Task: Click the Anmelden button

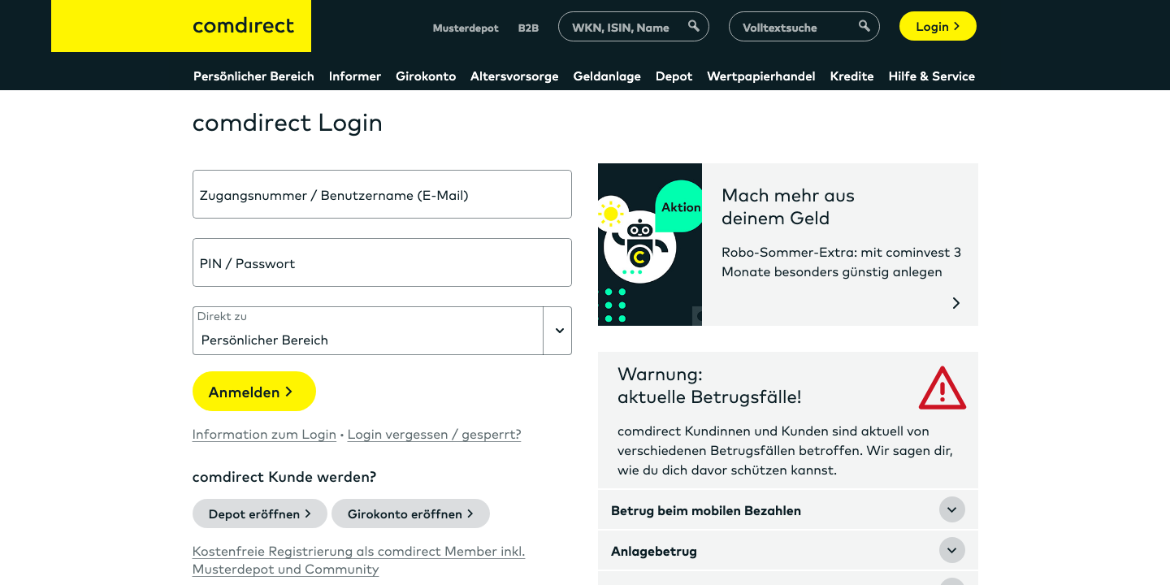Action: pyautogui.click(x=254, y=392)
